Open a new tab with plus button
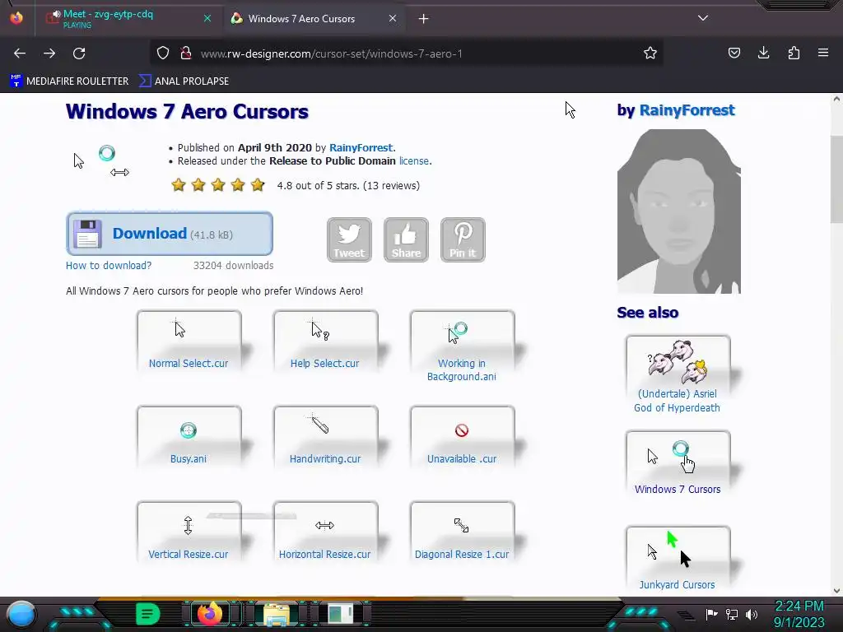843x632 pixels. point(424,19)
